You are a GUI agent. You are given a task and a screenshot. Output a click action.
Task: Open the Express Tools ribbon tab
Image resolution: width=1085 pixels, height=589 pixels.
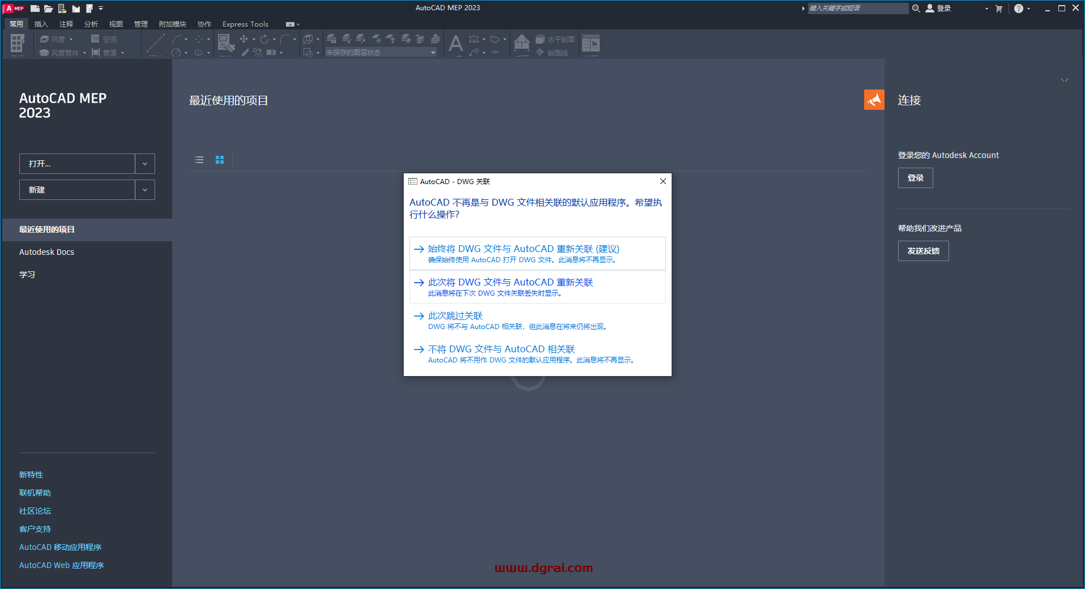[245, 24]
